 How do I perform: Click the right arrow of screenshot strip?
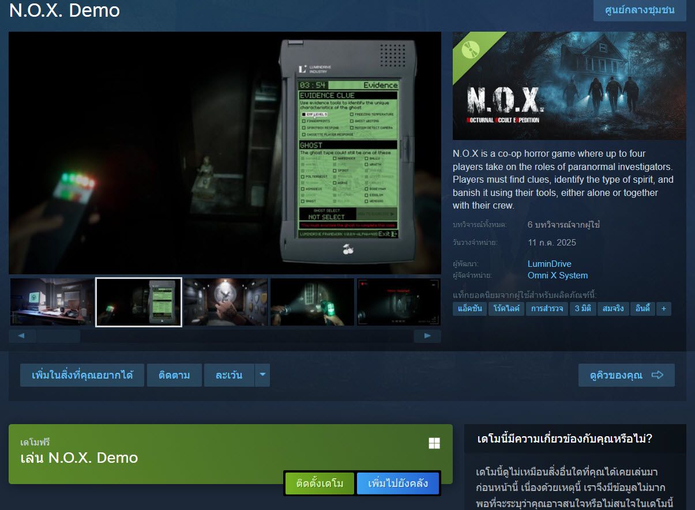[x=427, y=336]
